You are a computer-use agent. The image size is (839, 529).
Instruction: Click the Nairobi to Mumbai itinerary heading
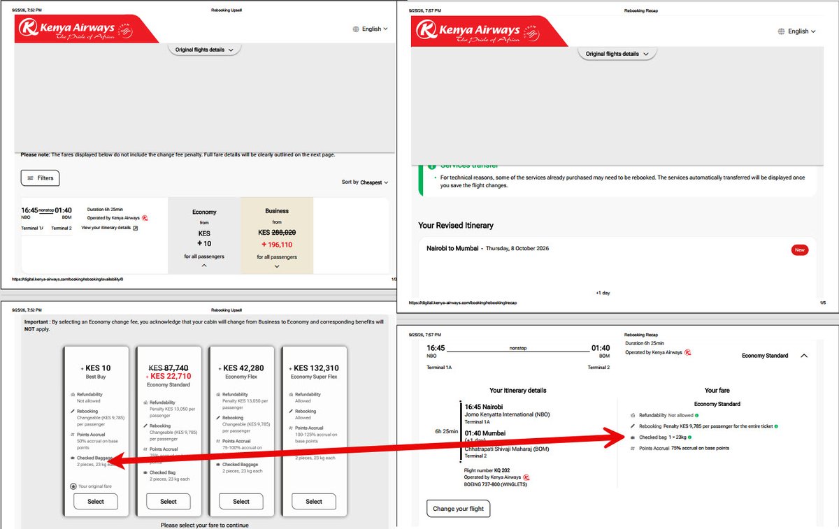click(x=453, y=248)
